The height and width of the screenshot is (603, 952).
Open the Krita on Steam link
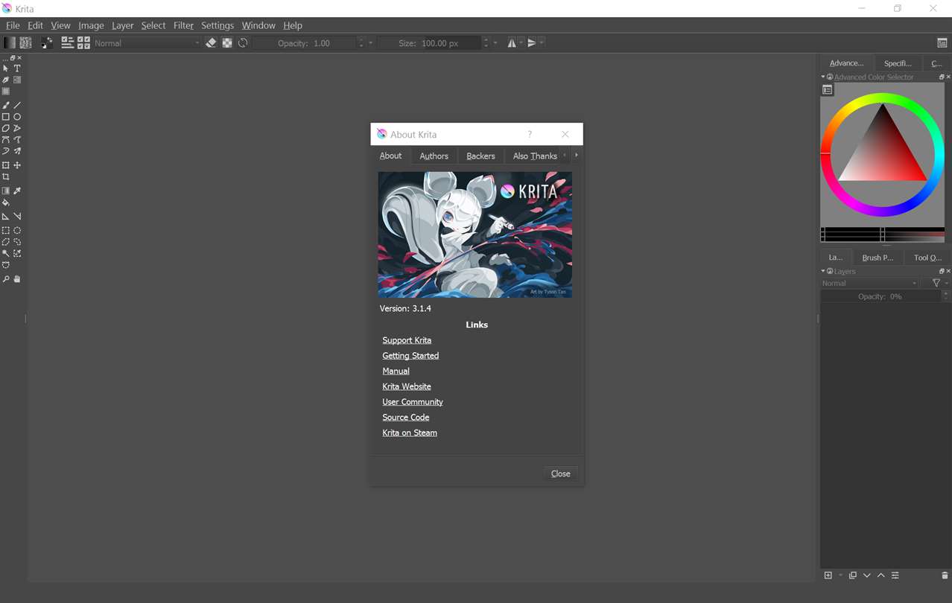tap(410, 433)
